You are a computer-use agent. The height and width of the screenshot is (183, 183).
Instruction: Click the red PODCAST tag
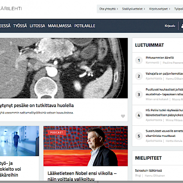point(57,133)
